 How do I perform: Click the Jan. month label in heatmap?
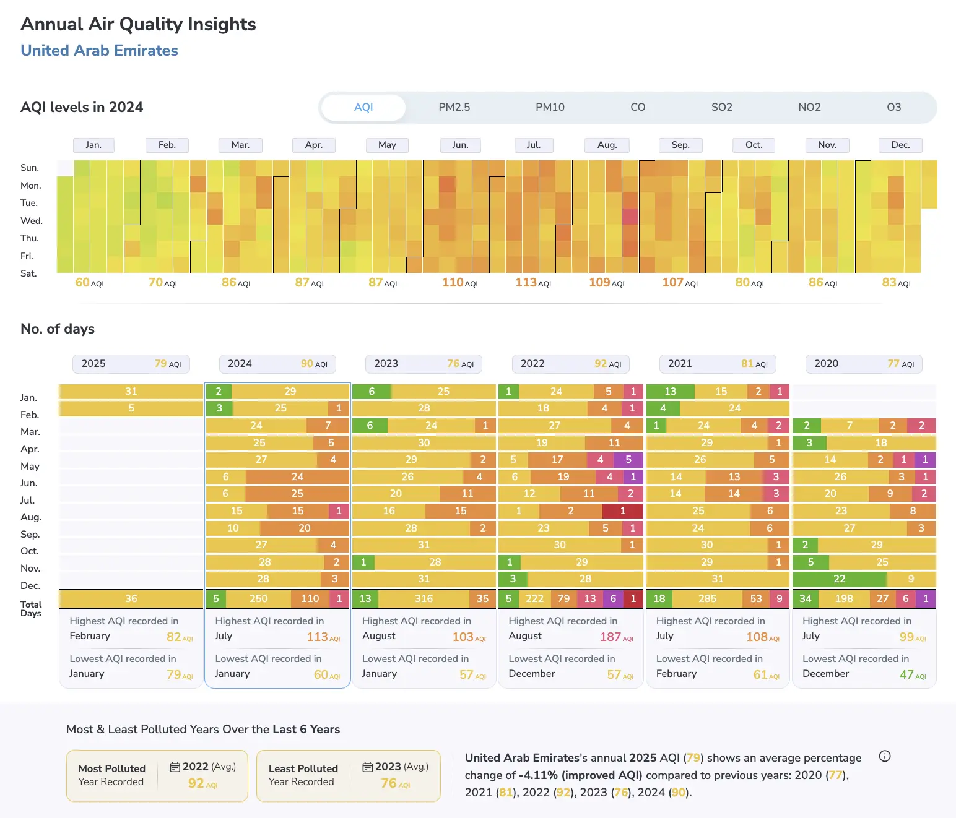[x=93, y=145]
